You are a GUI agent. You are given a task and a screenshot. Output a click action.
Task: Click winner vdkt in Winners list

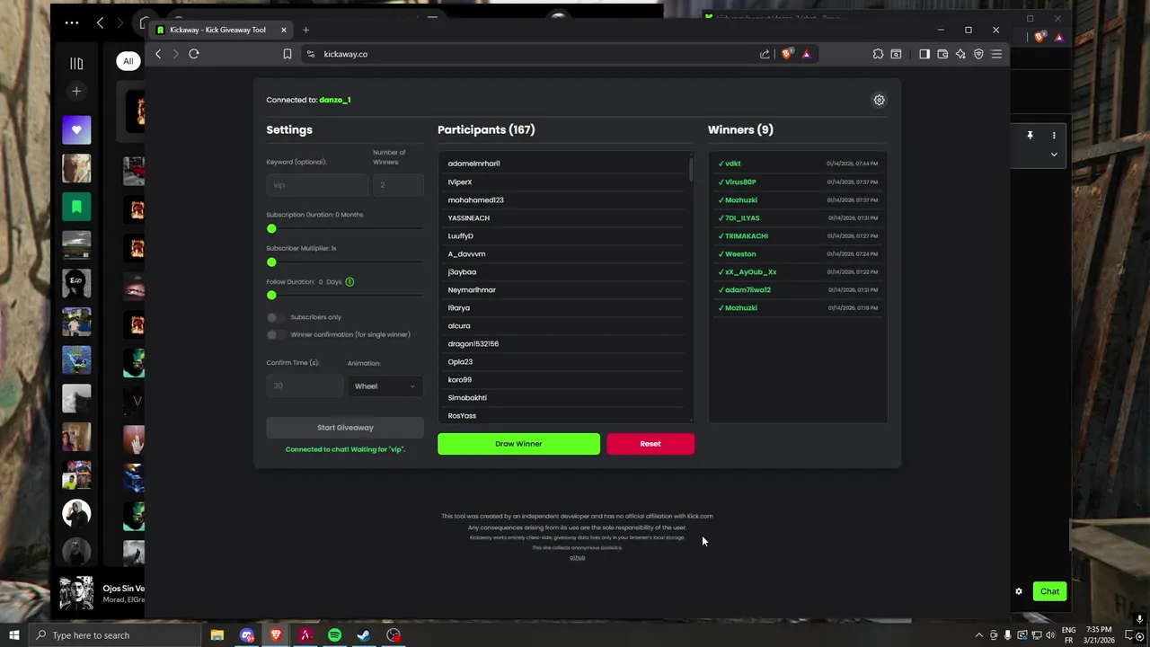798,164
